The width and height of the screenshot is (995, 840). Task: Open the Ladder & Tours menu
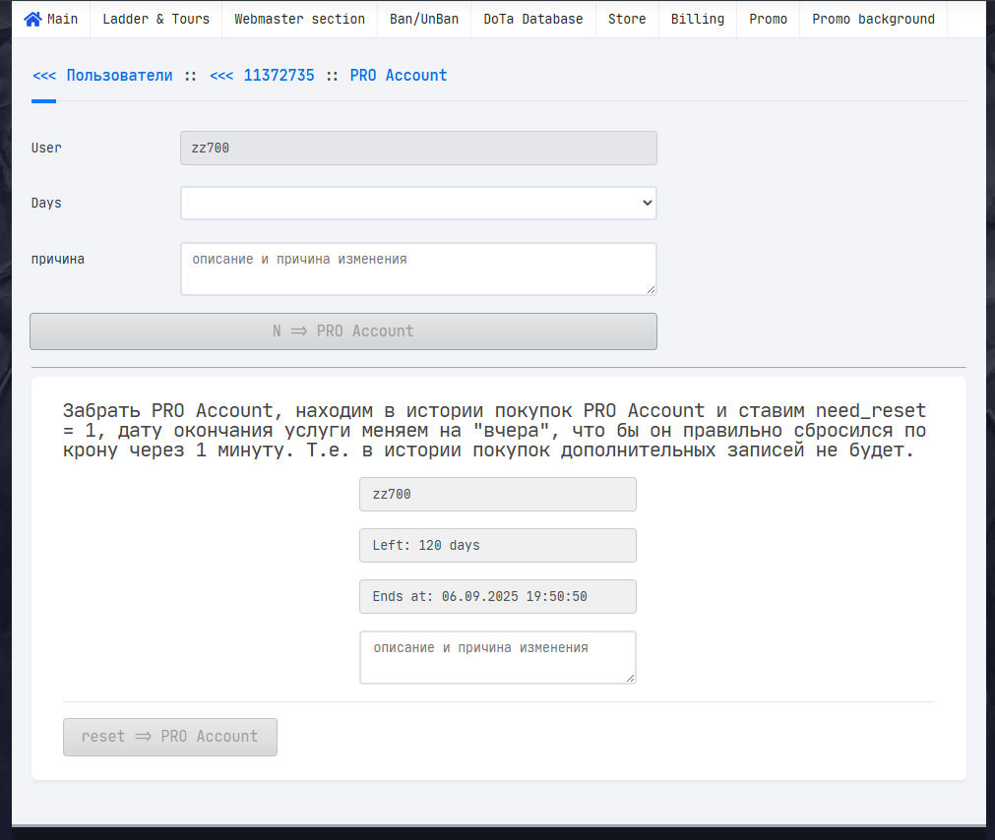coord(156,19)
